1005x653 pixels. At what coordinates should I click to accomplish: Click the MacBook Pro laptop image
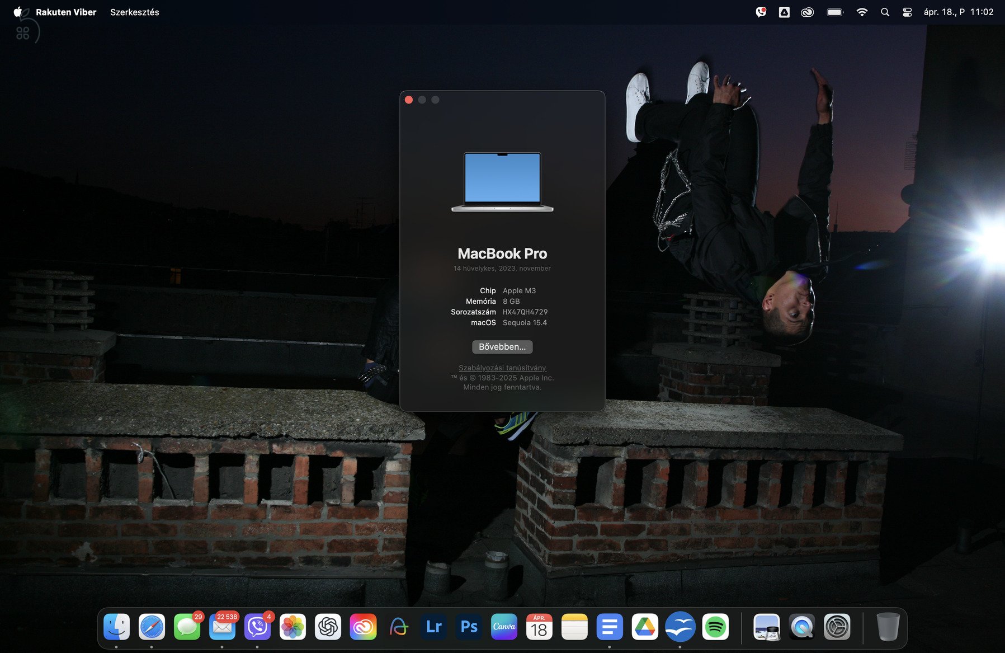(502, 182)
